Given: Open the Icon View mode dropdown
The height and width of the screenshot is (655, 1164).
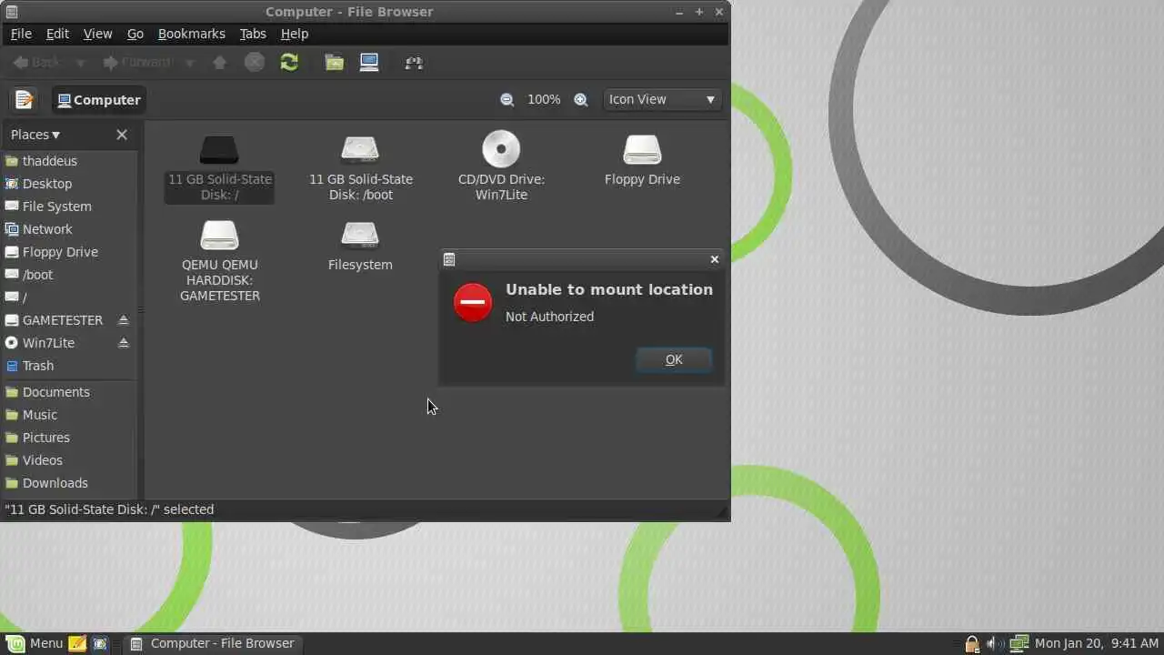Looking at the screenshot, I should (x=663, y=99).
